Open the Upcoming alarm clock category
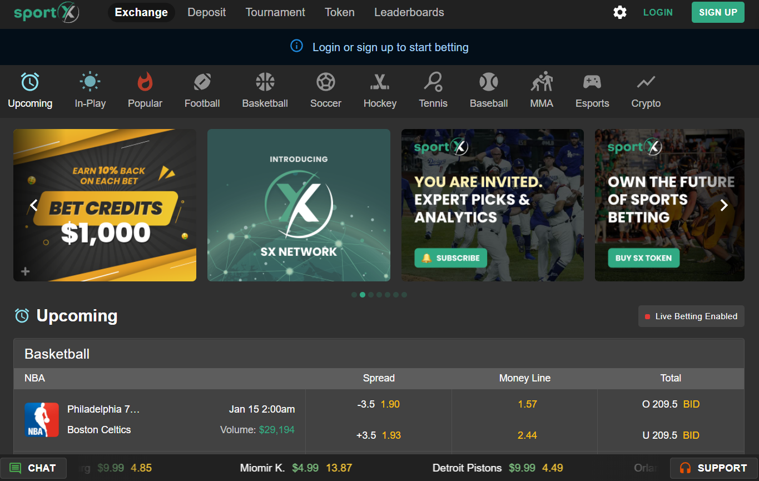This screenshot has width=759, height=481. pyautogui.click(x=30, y=91)
